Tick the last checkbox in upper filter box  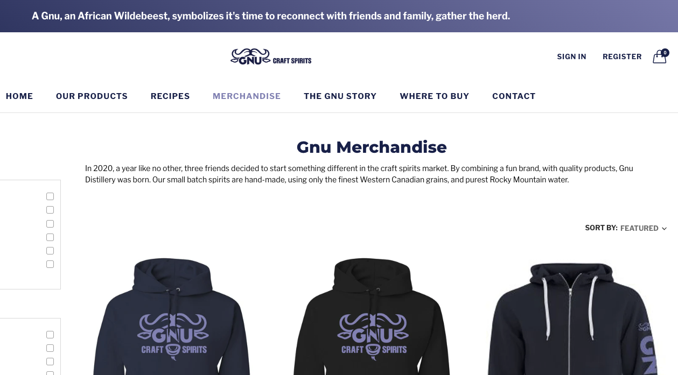click(x=50, y=264)
